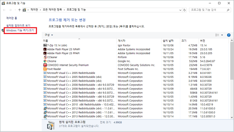
Task: Click 프로그램 및 기능 breadcrumb segment
Action: click(x=76, y=10)
